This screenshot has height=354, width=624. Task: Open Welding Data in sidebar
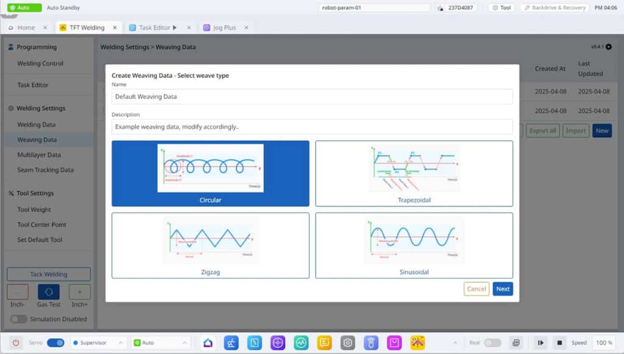[x=36, y=124]
